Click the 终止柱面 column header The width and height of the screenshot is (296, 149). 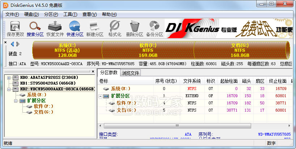tap(278, 81)
